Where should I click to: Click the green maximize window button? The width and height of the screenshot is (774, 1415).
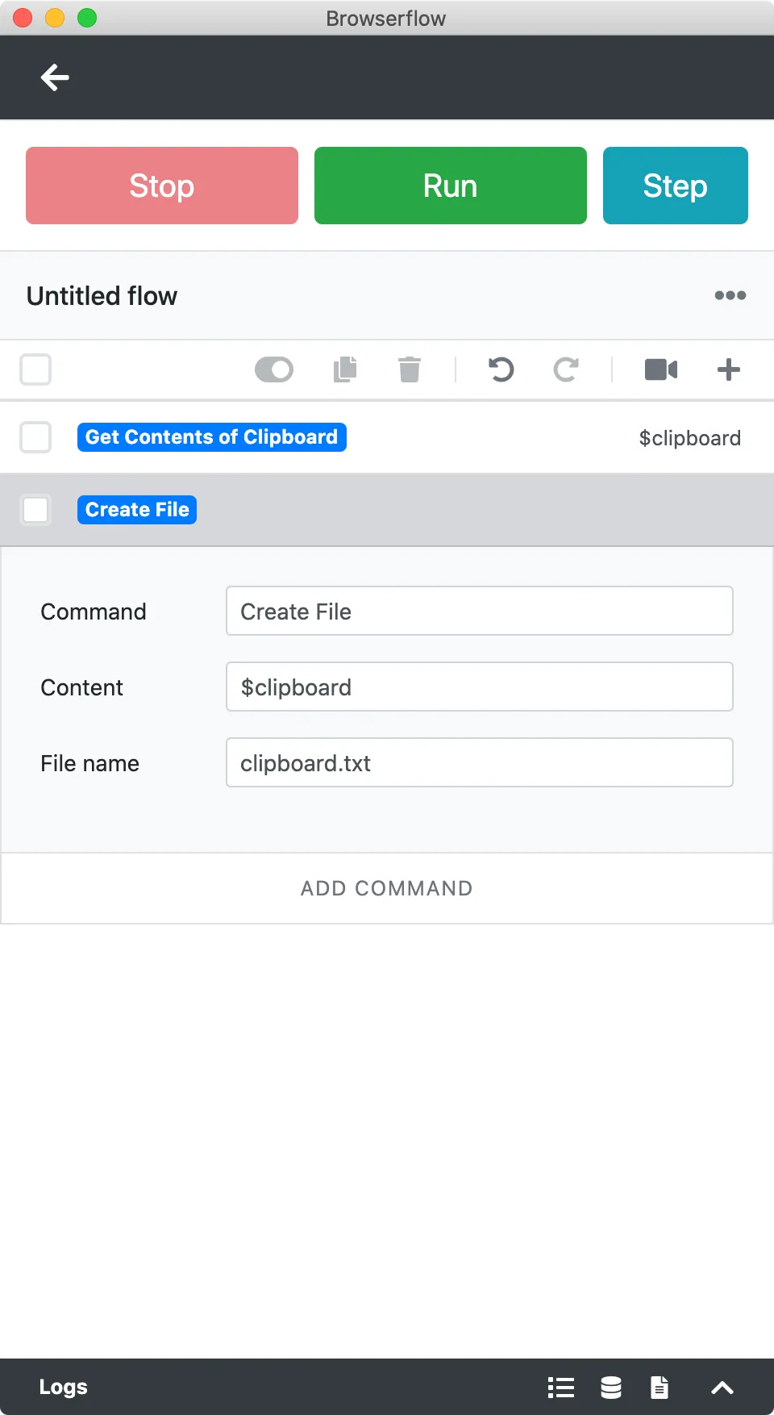87,18
